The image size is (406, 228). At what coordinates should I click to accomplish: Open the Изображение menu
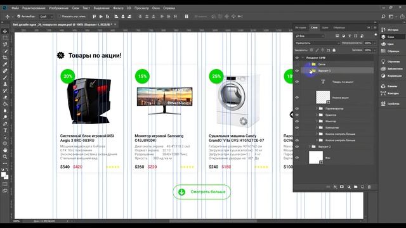59,8
